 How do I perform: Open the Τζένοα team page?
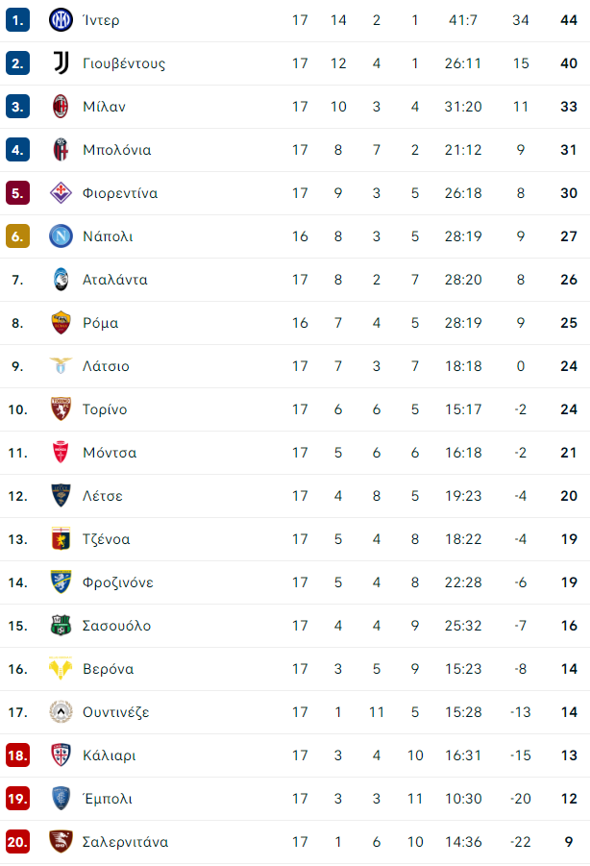(106, 539)
